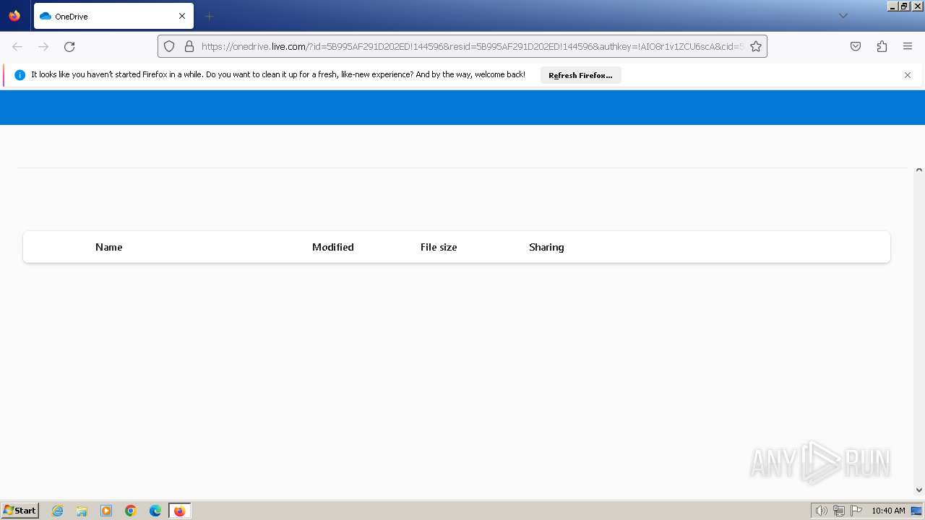Sort files by Name column
Image resolution: width=925 pixels, height=520 pixels.
108,247
